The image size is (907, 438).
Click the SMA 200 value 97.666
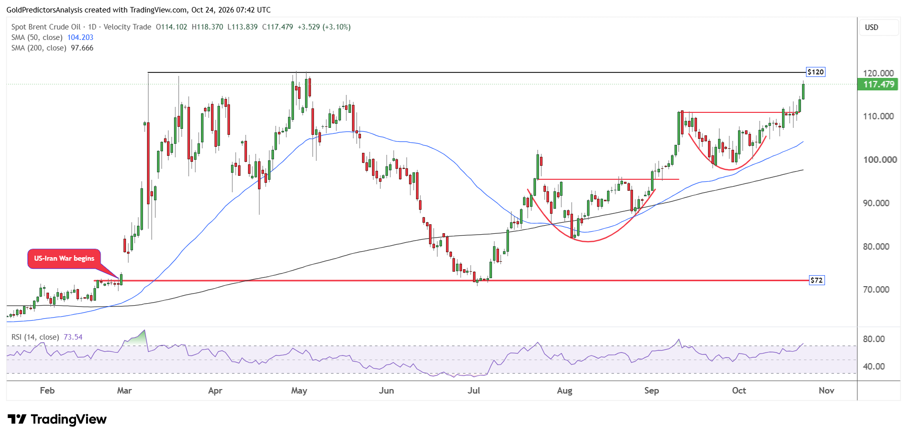82,48
